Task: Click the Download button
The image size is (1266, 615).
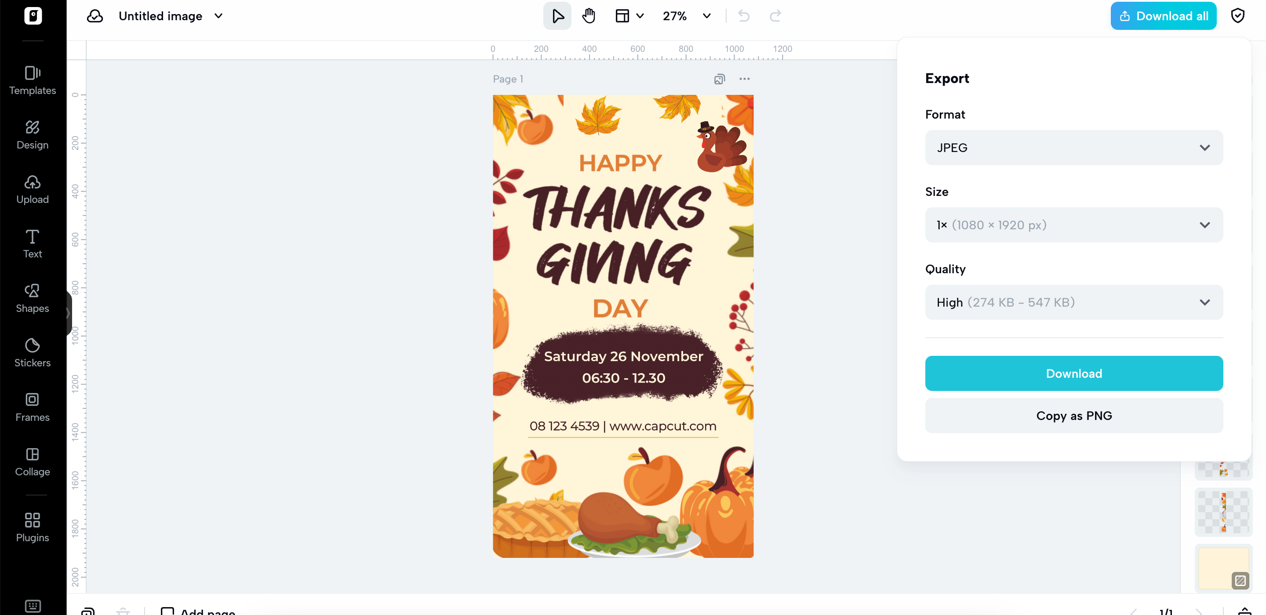Action: (1073, 373)
